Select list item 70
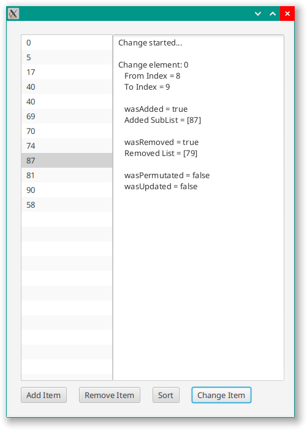Viewport: 307px width, 430px height. point(67,131)
